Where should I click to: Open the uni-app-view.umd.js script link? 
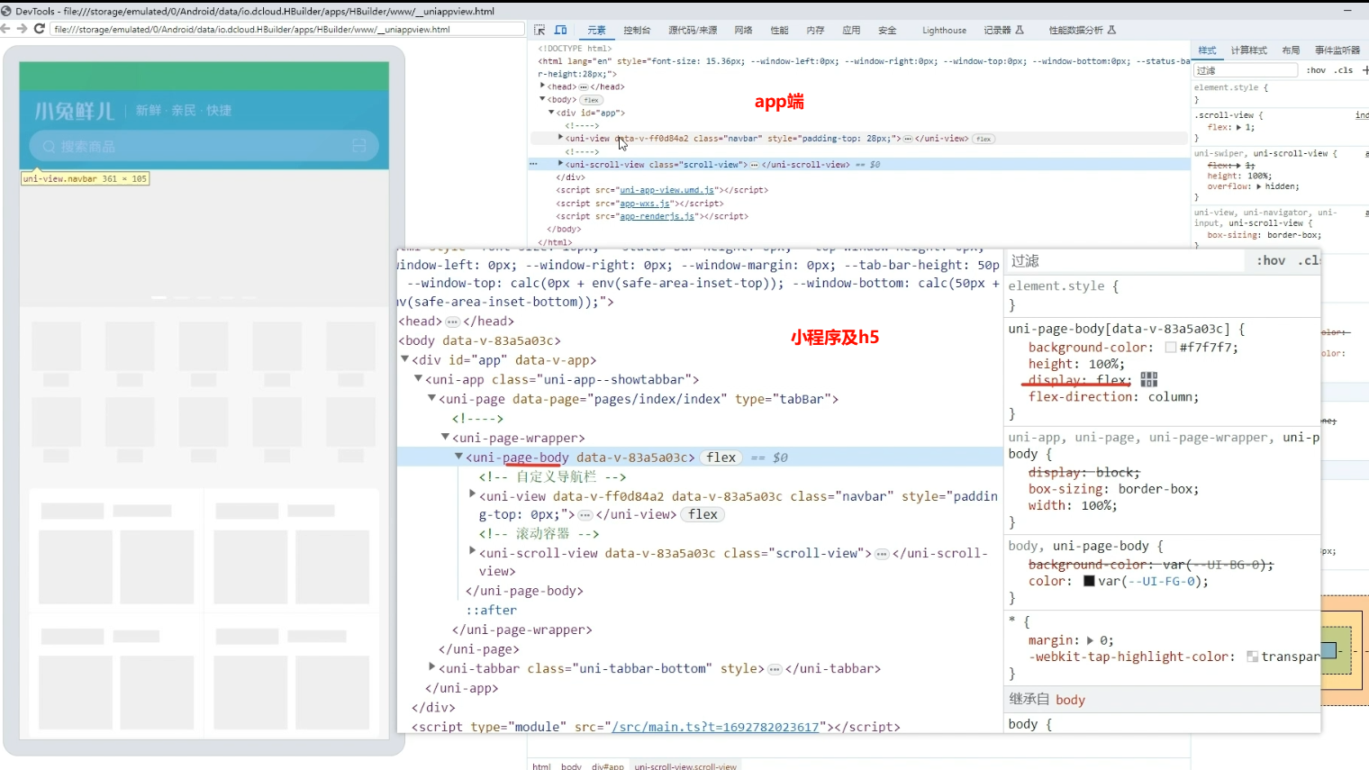(x=667, y=190)
